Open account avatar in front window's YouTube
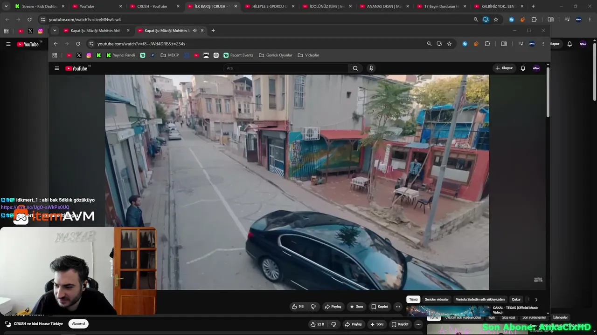 pyautogui.click(x=536, y=68)
